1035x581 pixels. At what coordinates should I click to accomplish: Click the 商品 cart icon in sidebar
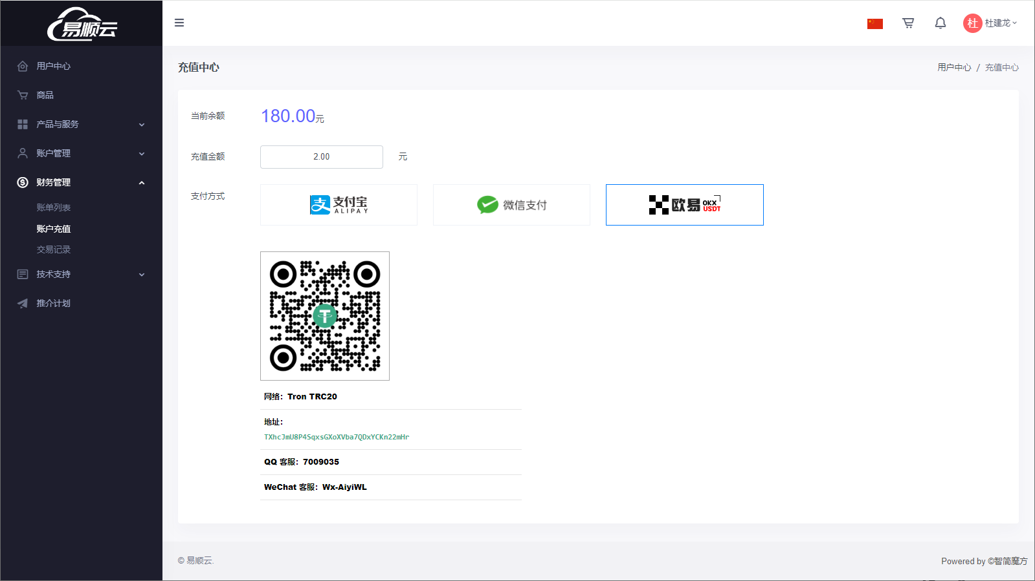tap(23, 95)
